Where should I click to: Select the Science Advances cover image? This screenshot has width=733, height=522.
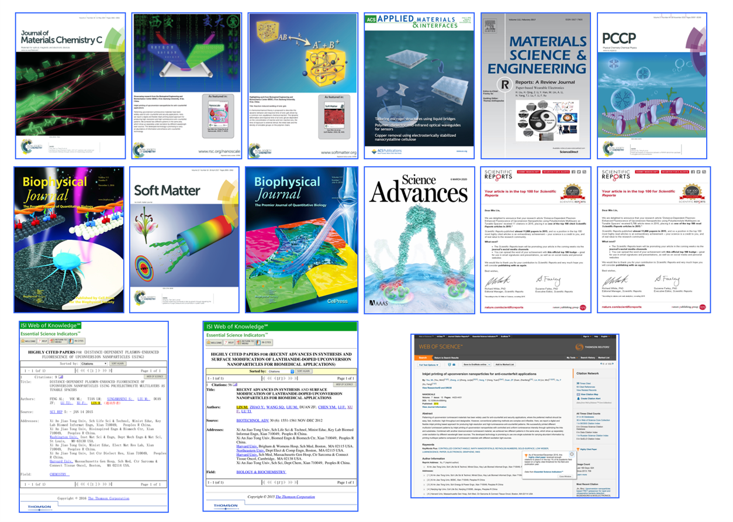click(420, 239)
